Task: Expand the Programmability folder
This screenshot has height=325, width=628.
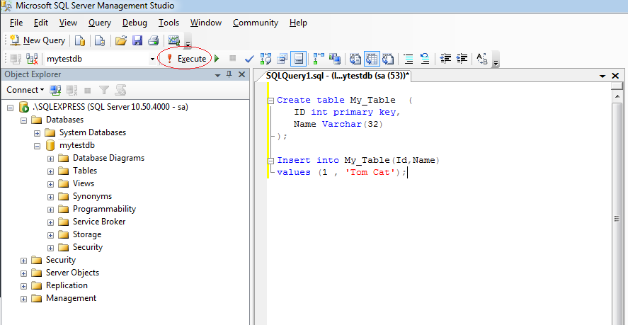Action: [x=50, y=210]
